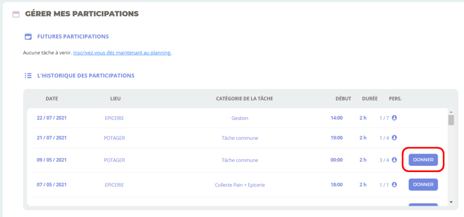Image resolution: width=464 pixels, height=217 pixels.
Task: Click the Collecte Pain + Epicerie category text
Action: coord(239,184)
